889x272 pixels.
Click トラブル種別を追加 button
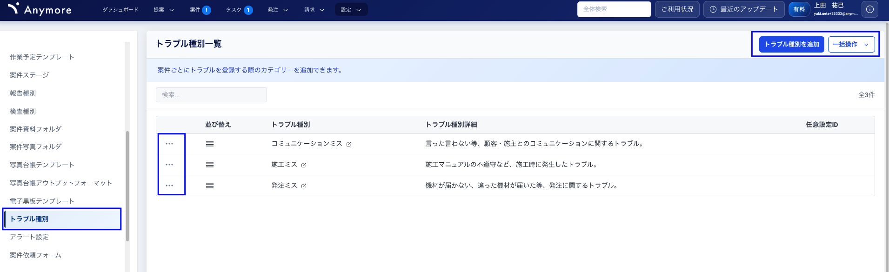792,44
